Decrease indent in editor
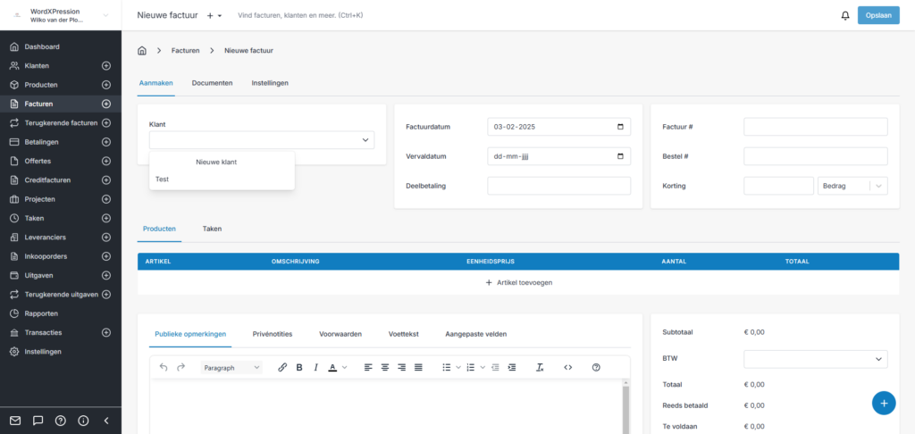 (x=495, y=368)
